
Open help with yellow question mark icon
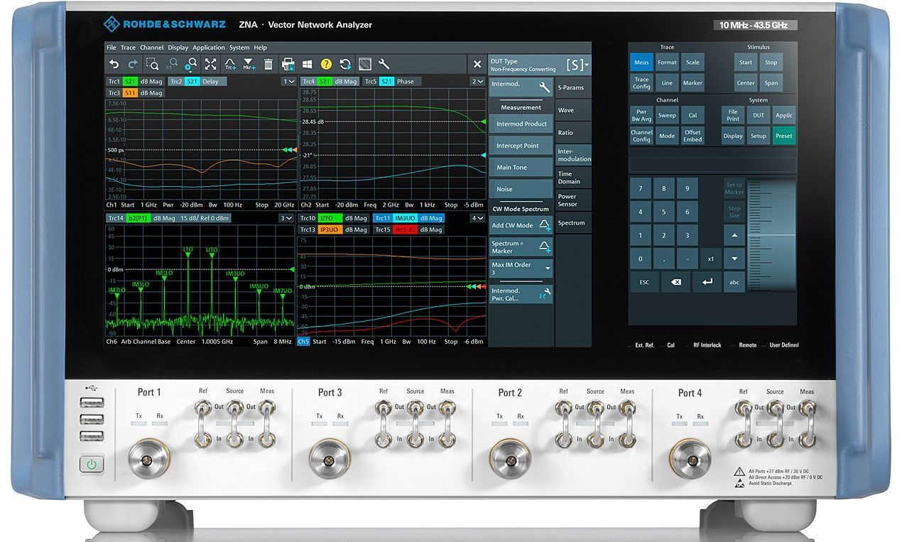pos(326,64)
